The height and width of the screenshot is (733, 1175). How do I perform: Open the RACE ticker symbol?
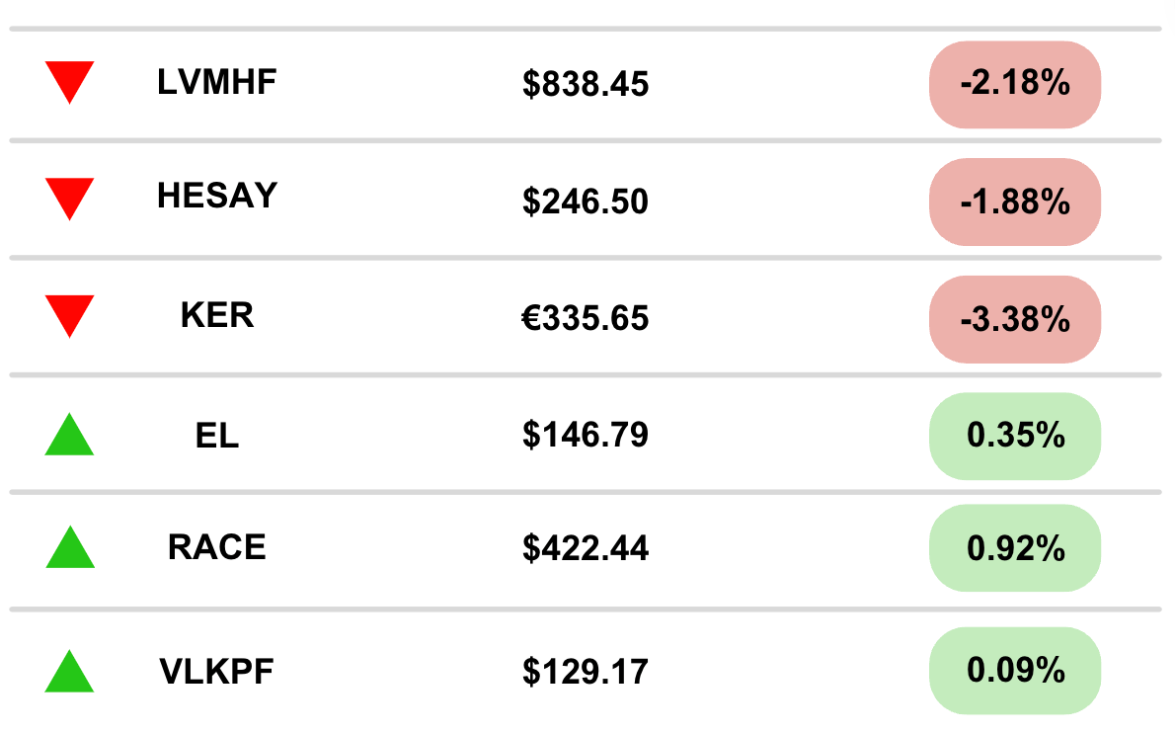217,547
